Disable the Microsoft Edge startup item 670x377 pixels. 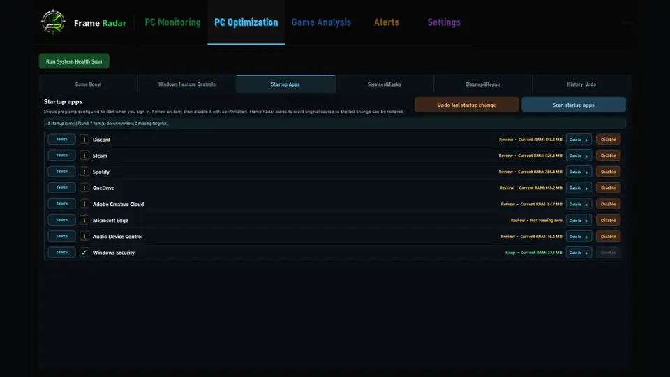608,220
